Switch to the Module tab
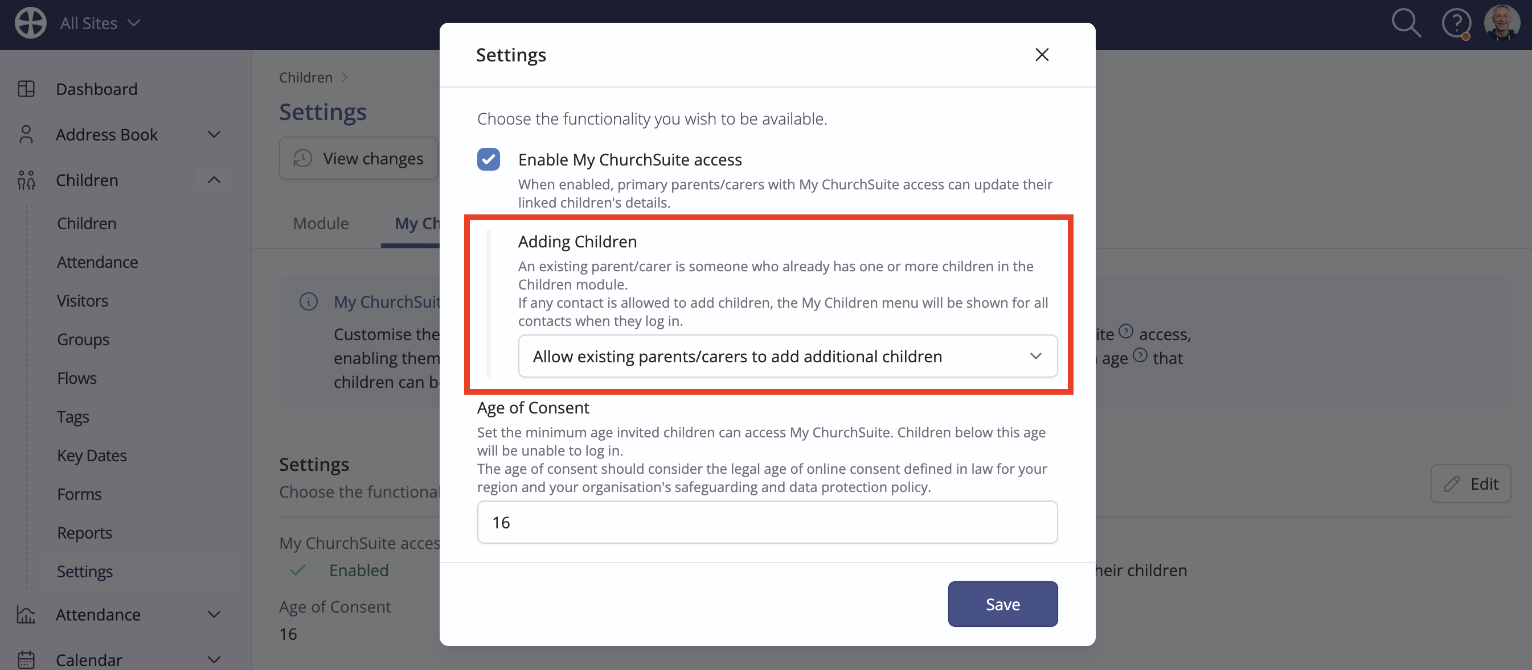This screenshot has width=1532, height=670. (x=321, y=224)
